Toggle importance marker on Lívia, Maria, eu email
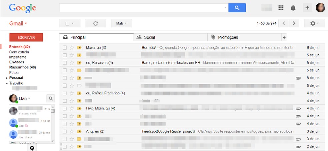Screen dimensions: 328x151 click(79, 109)
